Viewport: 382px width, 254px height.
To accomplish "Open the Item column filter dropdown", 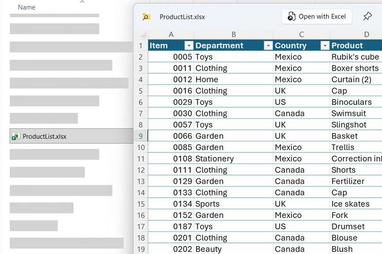I will pos(189,45).
